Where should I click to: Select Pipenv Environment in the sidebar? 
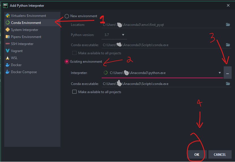point(32,37)
